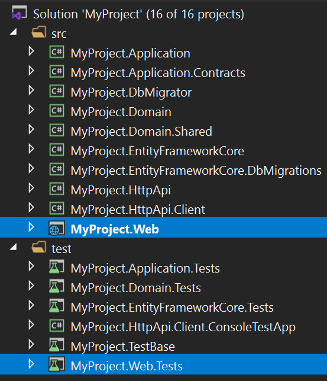The height and width of the screenshot is (381, 327).
Task: Click the C# icon of MyProject.HttpApi
Action: tap(57, 189)
